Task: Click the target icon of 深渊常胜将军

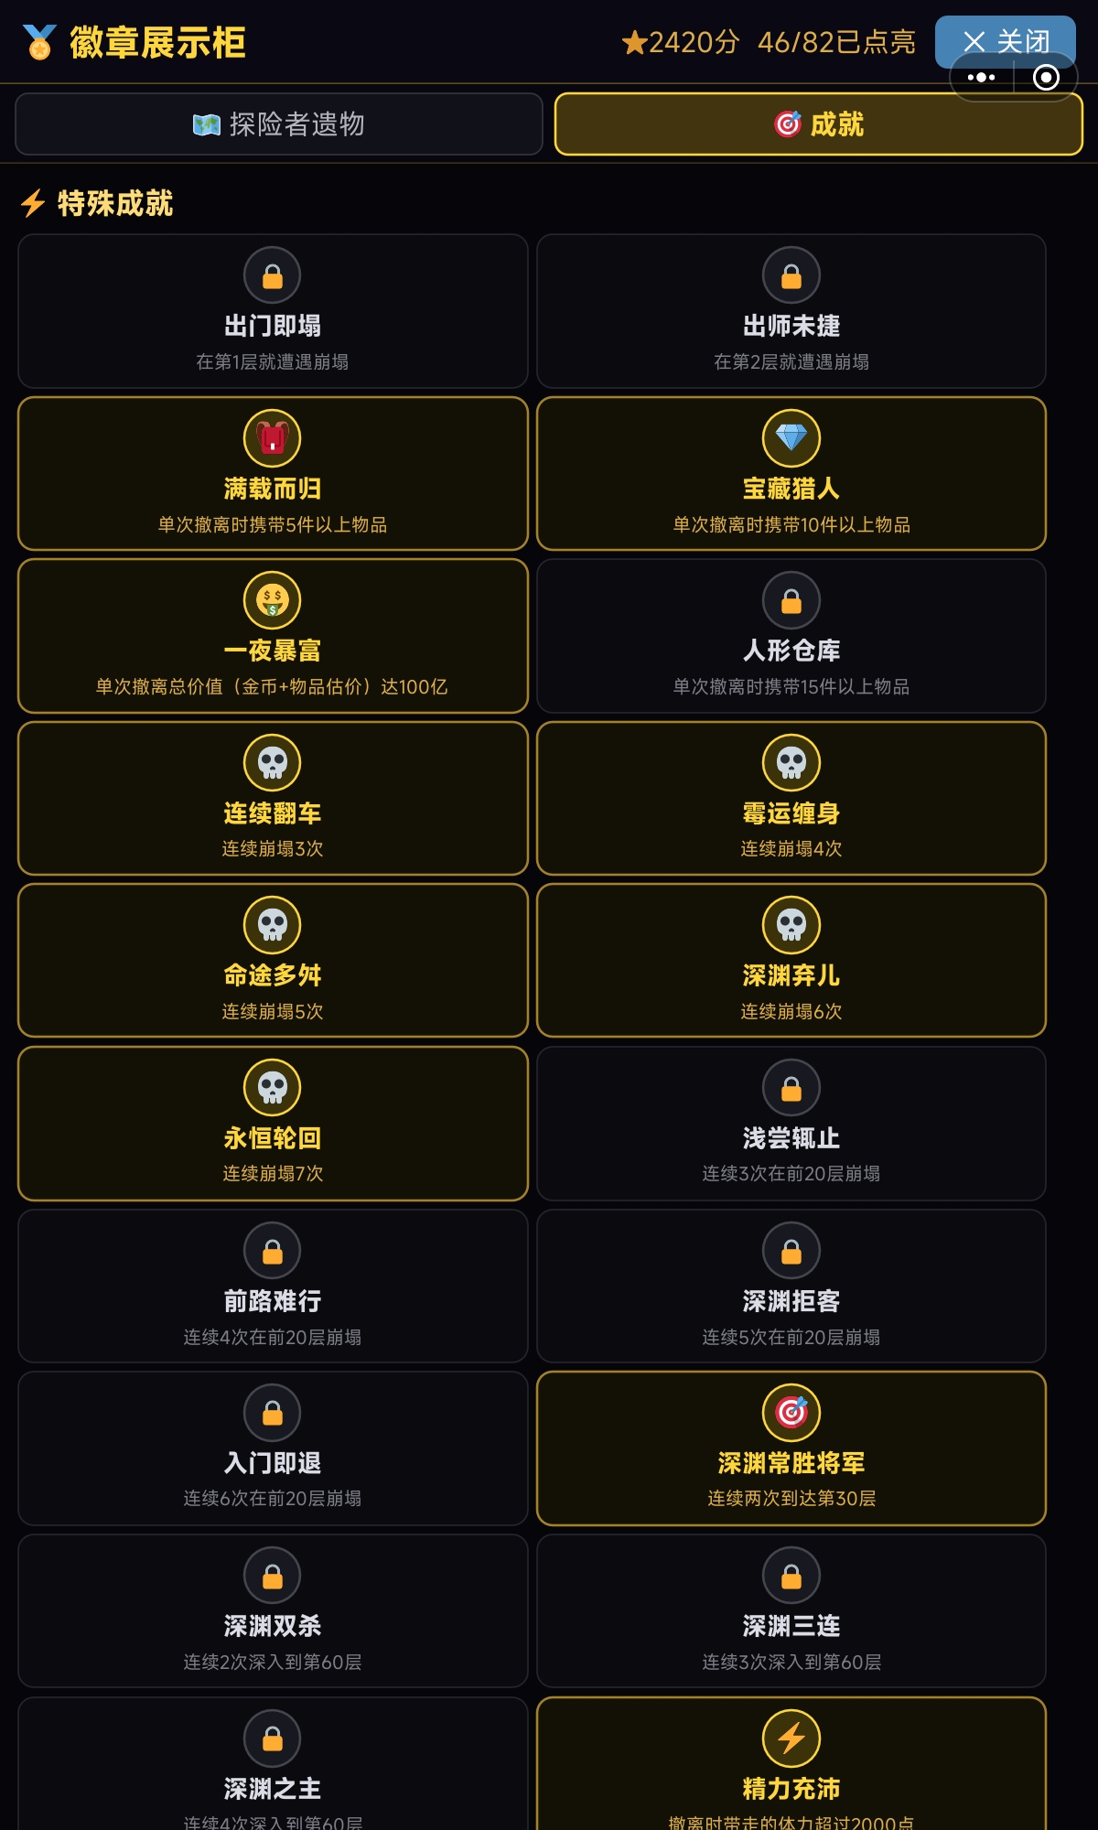Action: (x=791, y=1413)
